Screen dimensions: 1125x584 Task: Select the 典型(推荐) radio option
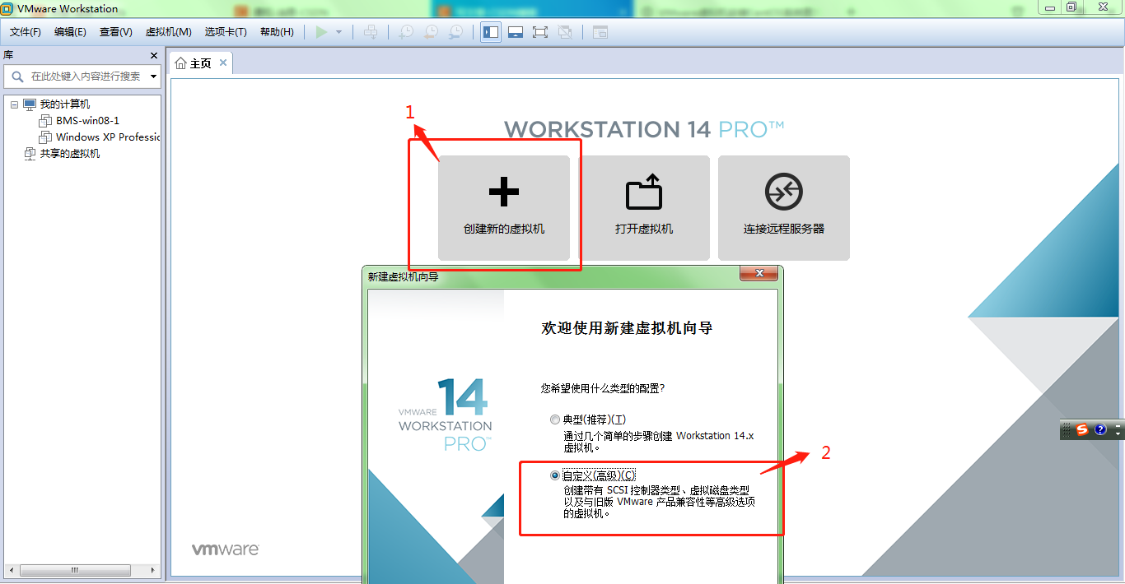pos(554,419)
